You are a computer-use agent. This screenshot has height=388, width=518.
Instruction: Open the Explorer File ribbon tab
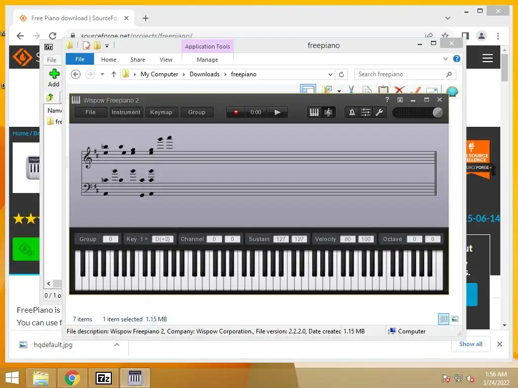point(80,60)
